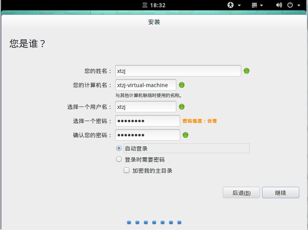308x230 pixels.
Task: Click the 后退(B) back button
Action: click(241, 193)
